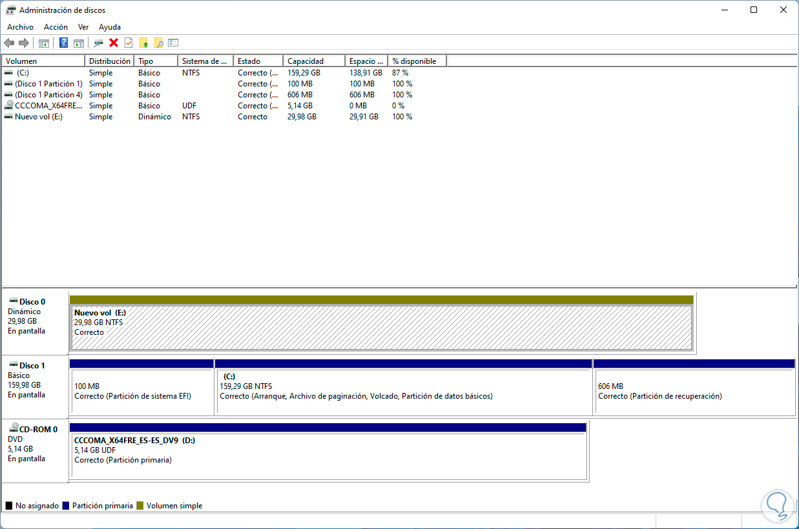Click the UDF file system cell

pos(189,106)
